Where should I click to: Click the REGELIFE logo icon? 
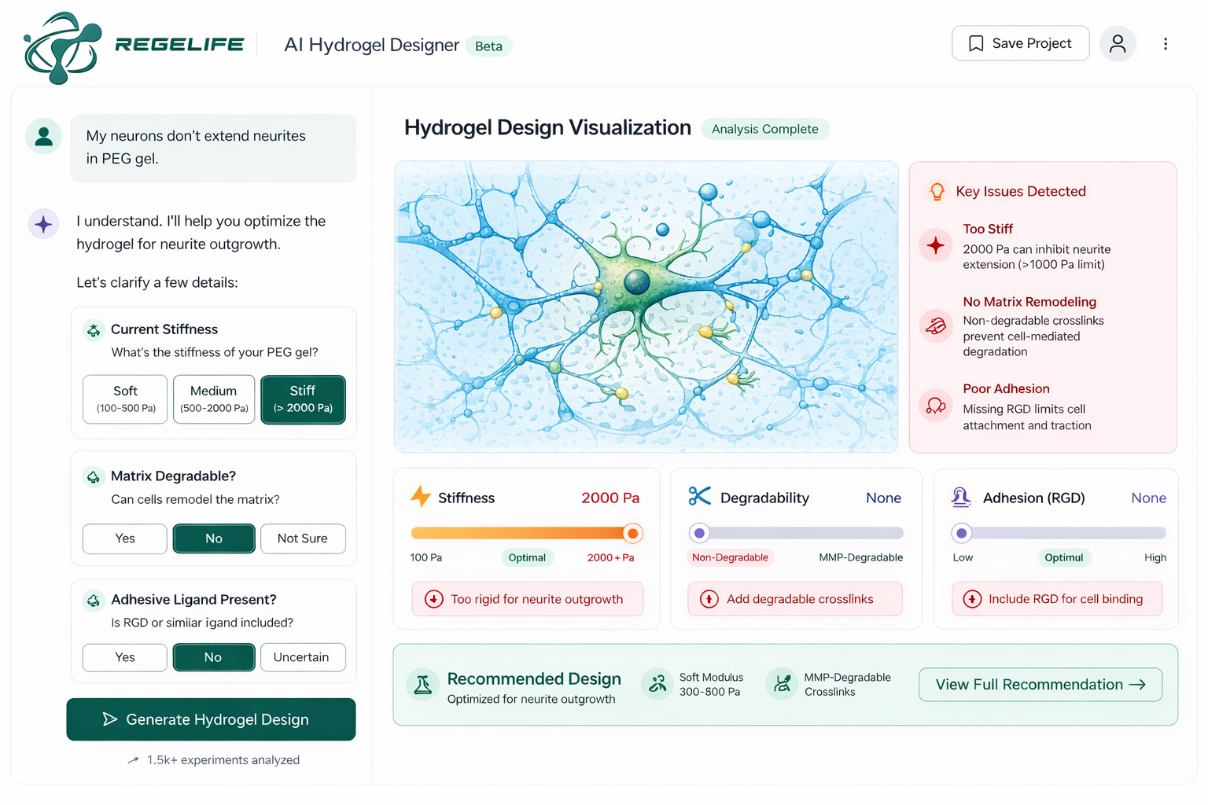(x=63, y=46)
